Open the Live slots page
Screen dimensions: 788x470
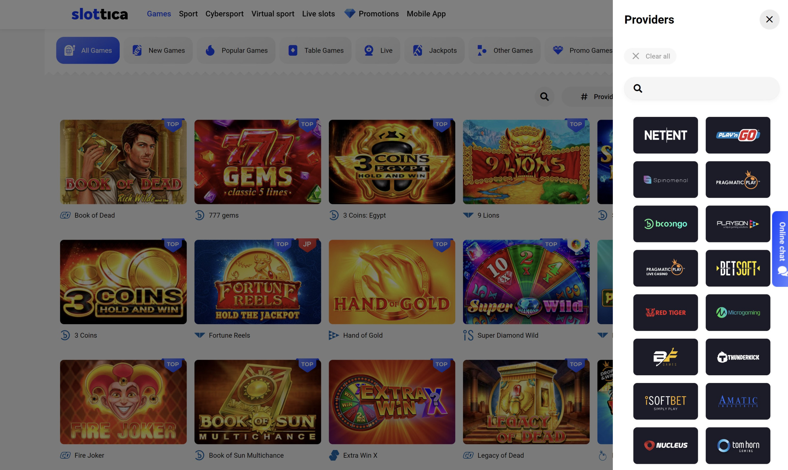[x=318, y=14]
